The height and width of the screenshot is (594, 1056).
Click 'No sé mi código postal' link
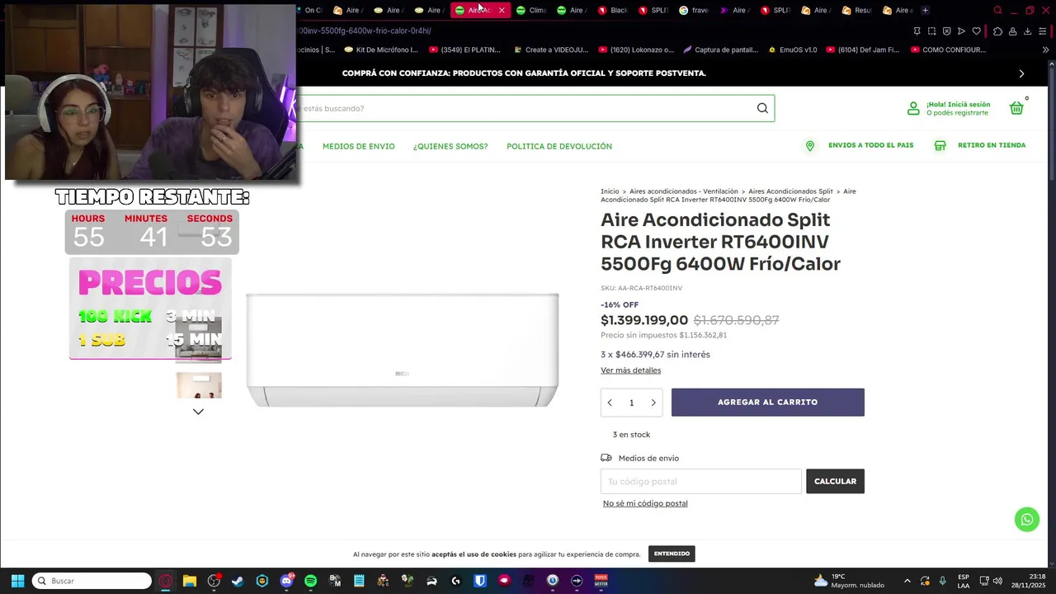(645, 503)
